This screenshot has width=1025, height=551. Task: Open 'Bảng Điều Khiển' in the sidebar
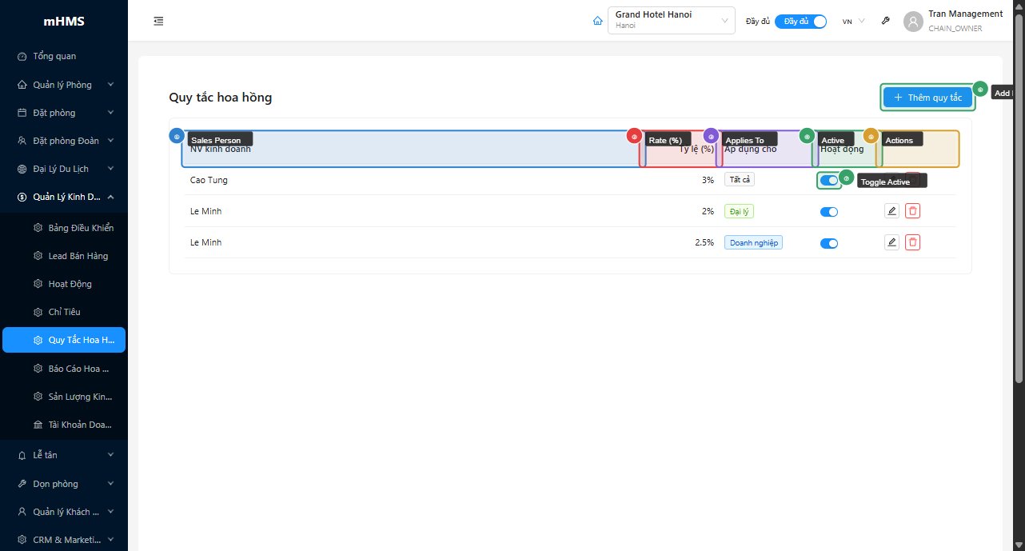[x=80, y=228]
